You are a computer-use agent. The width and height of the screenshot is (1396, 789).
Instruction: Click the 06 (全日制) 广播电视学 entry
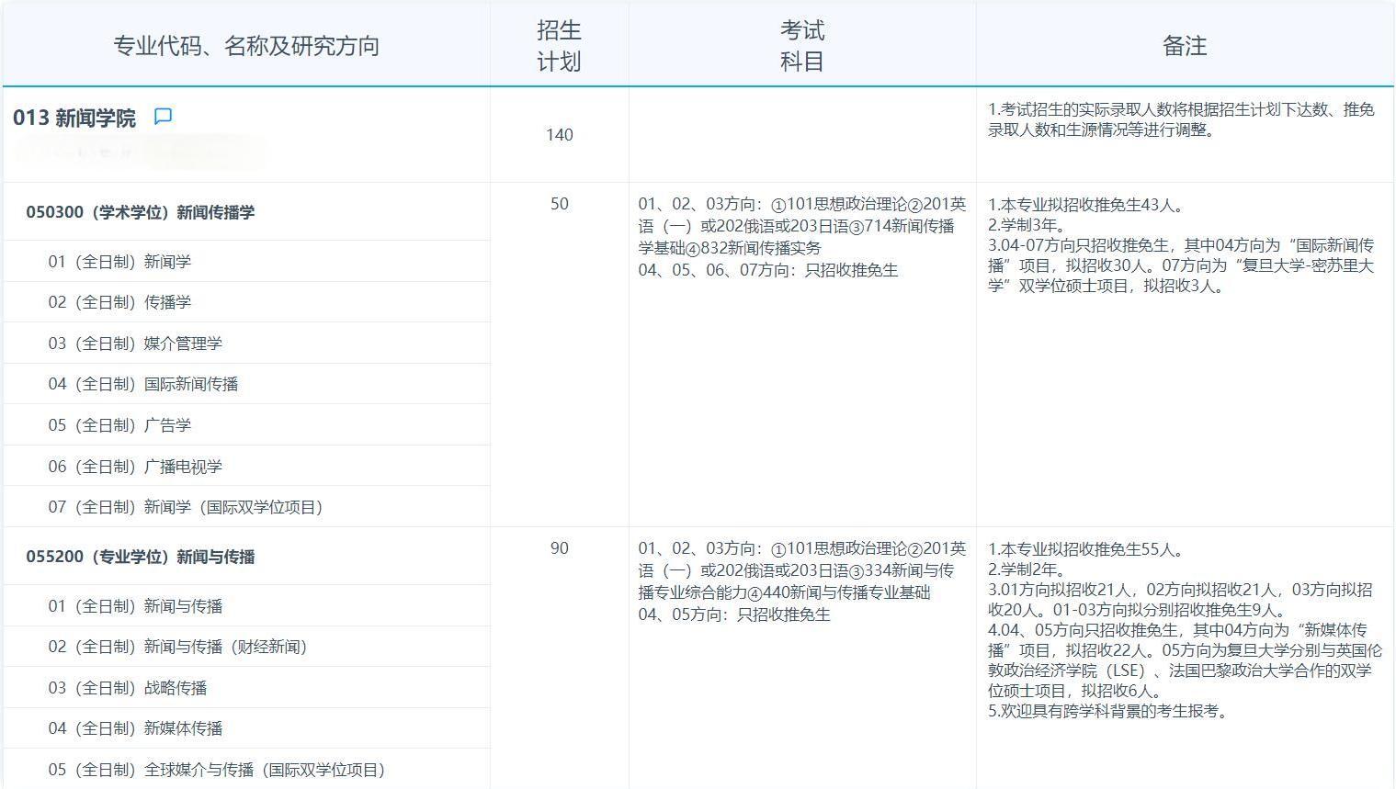click(x=134, y=466)
